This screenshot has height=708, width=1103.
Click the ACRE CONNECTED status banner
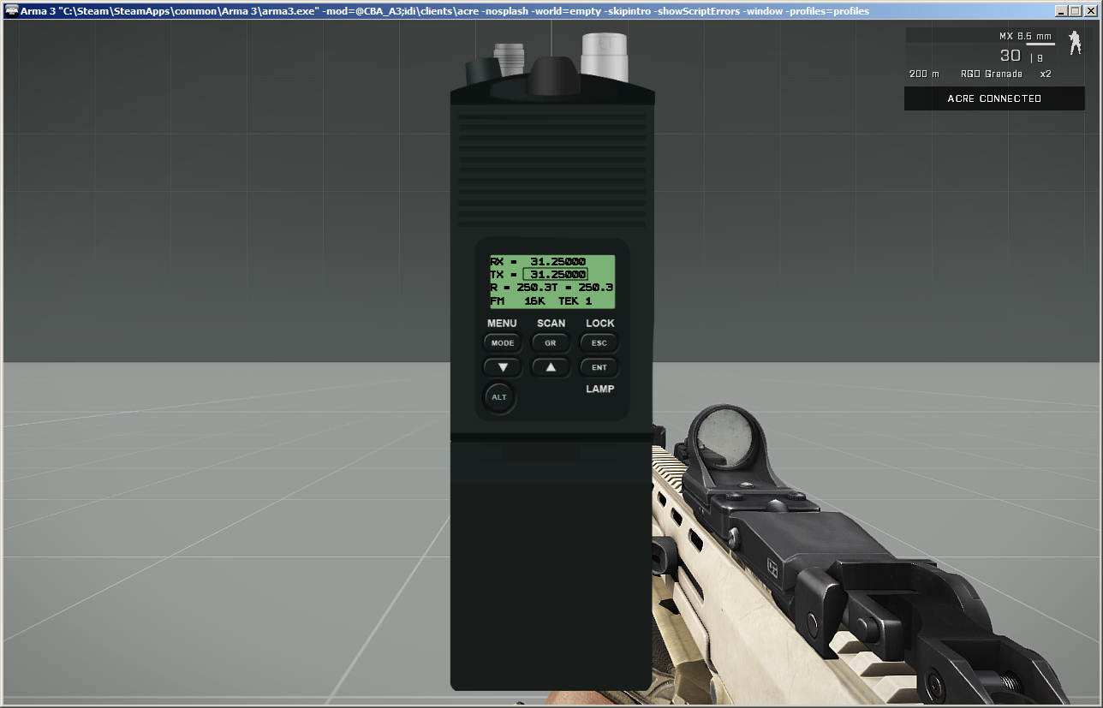tap(994, 98)
